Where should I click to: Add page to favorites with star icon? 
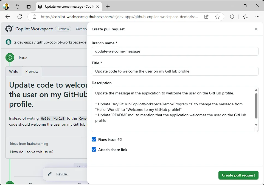tap(217, 17)
